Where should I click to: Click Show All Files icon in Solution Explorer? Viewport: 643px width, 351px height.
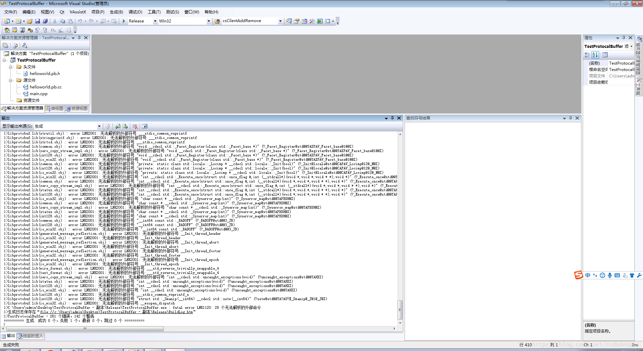pyautogui.click(x=15, y=46)
